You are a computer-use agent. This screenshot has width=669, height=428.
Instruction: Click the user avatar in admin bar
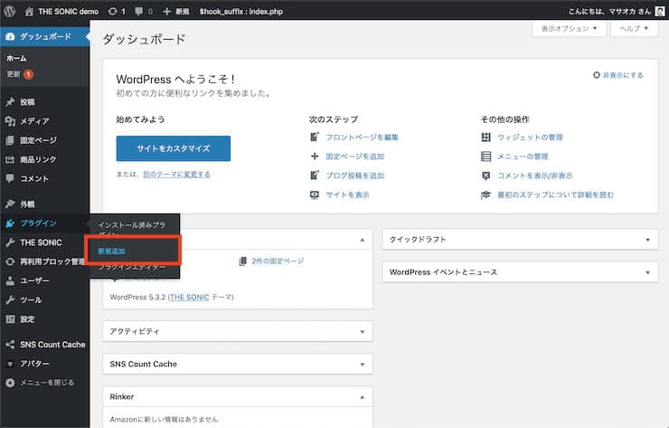pyautogui.click(x=660, y=11)
